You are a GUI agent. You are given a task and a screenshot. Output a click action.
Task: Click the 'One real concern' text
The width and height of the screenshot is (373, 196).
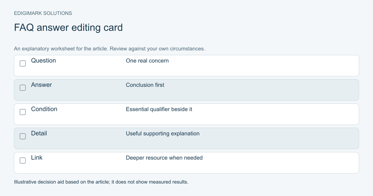[147, 61]
